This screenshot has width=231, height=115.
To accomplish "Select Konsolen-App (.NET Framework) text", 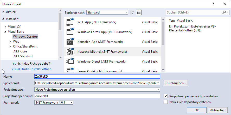I will [100, 42].
